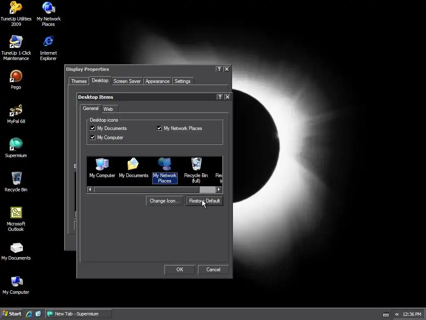Image resolution: width=426 pixels, height=320 pixels.
Task: Click Display Properties help question mark button
Action: click(219, 69)
